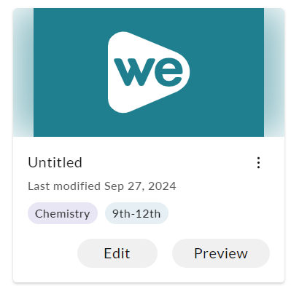Click the blurred left edge of the thumbnail
Screen dimensions: 291x286
pyautogui.click(x=23, y=72)
